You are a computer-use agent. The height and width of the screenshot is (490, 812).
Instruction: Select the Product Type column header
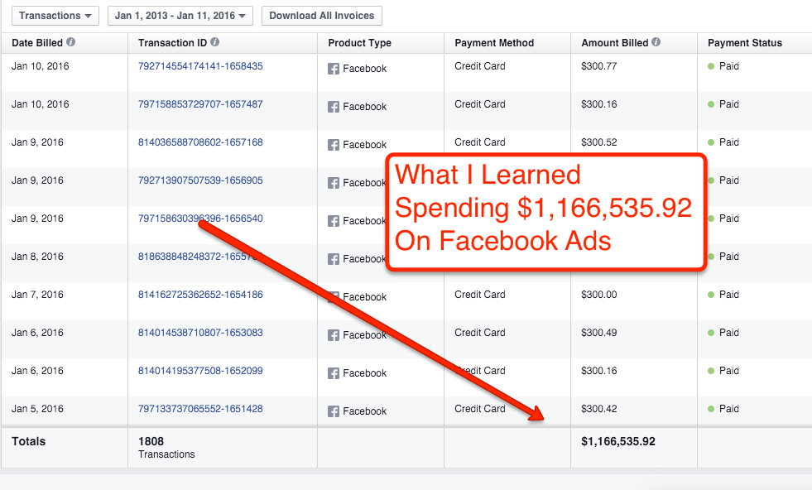point(359,43)
